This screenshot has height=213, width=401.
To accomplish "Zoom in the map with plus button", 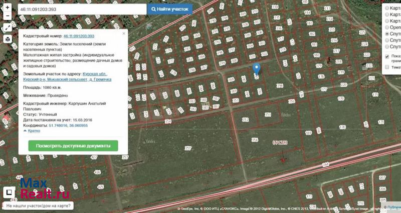I will click(8, 7).
